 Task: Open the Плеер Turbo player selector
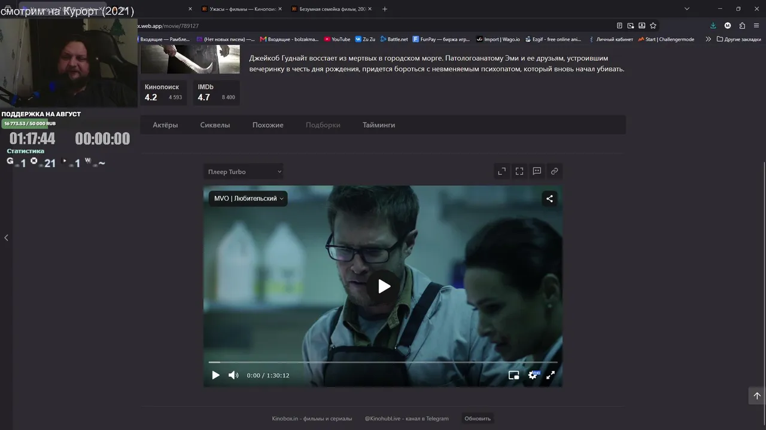point(244,172)
